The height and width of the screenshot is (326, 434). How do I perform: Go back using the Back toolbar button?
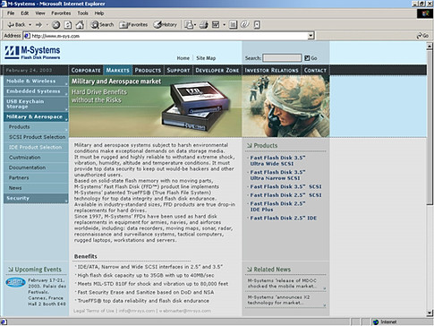(16, 24)
